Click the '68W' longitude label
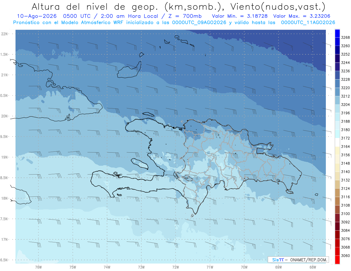Screen dimensions: 351x271 coord(313,267)
